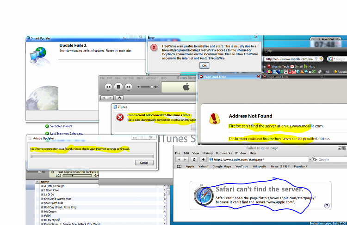The image size is (347, 225).
Task: Go back in the iTunes Store
Action: (x=104, y=98)
